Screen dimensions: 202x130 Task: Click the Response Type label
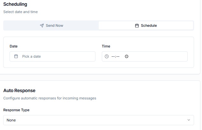pos(16,110)
